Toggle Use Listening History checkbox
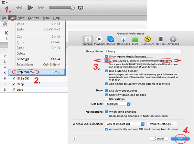Screen dimensions: 194x144 [x=106, y=71]
